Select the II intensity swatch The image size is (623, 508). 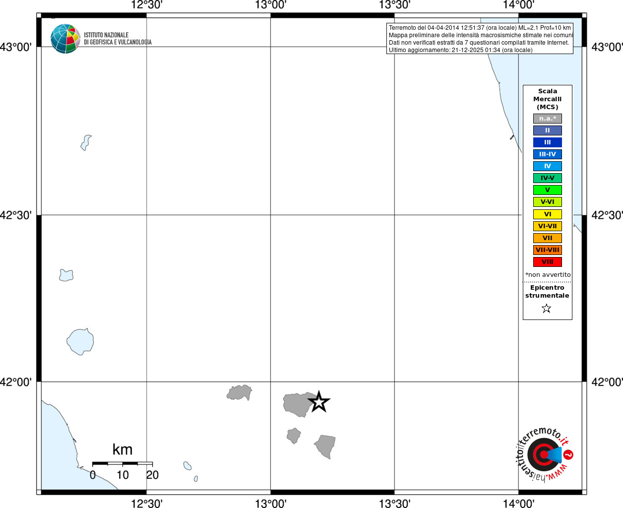548,130
